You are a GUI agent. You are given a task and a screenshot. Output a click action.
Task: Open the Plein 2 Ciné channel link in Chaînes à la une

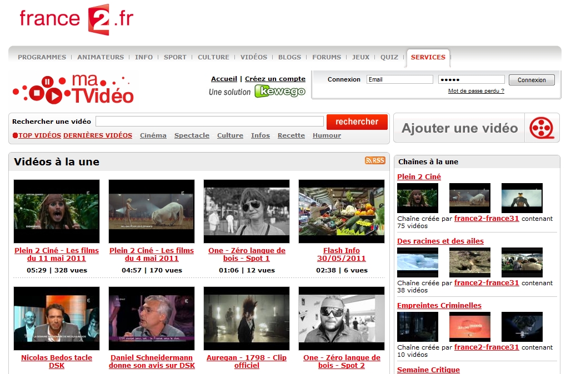(419, 177)
